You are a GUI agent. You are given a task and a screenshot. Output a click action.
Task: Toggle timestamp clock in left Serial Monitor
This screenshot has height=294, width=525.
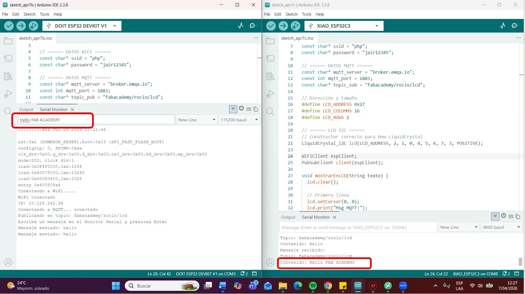pyautogui.click(x=241, y=109)
